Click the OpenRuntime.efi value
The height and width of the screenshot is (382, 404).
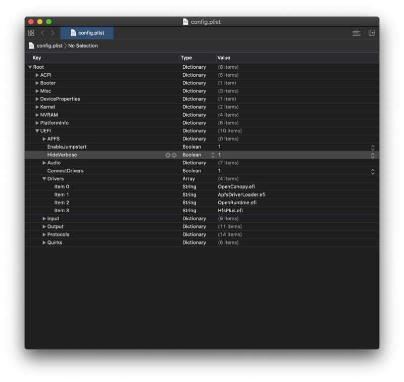237,203
